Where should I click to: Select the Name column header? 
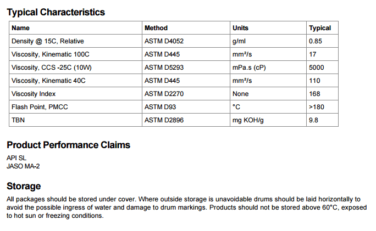click(x=21, y=28)
